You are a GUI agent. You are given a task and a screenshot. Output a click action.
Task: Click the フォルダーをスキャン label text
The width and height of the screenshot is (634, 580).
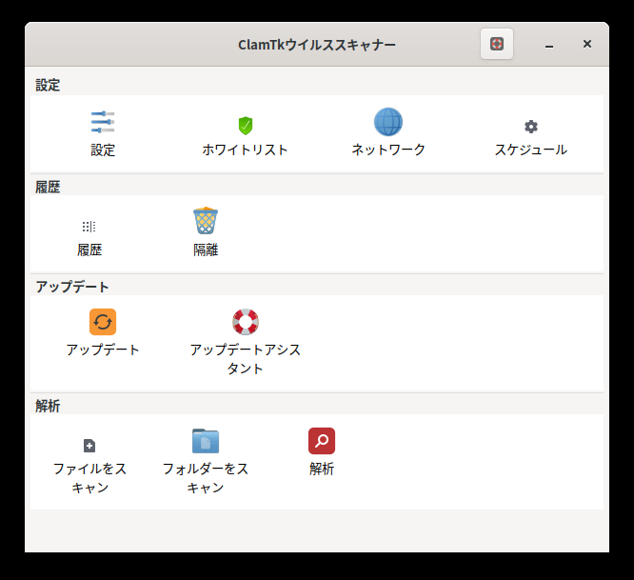point(206,478)
